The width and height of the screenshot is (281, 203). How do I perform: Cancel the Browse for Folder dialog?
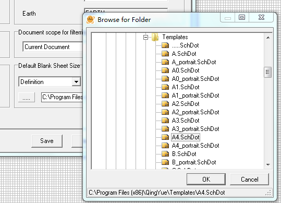249,179
